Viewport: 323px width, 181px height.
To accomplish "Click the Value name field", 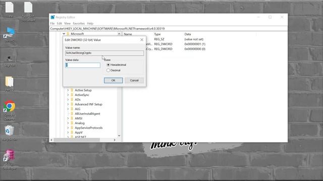I will [x=104, y=53].
